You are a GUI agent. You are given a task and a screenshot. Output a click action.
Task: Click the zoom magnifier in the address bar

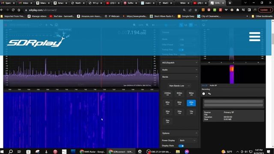pyautogui.click(x=184, y=10)
